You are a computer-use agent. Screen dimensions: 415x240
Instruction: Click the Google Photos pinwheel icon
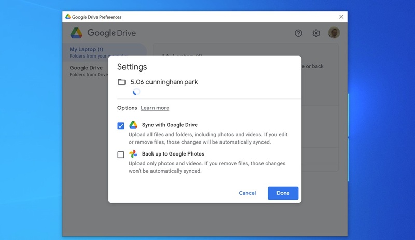click(133, 154)
